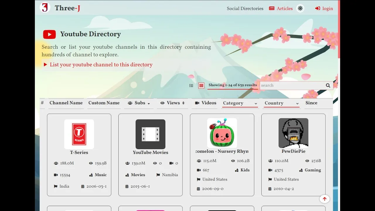Sort by Views column
Image resolution: width=375 pixels, height=211 pixels.
point(173,103)
